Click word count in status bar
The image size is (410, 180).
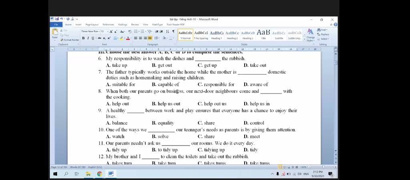(78, 167)
